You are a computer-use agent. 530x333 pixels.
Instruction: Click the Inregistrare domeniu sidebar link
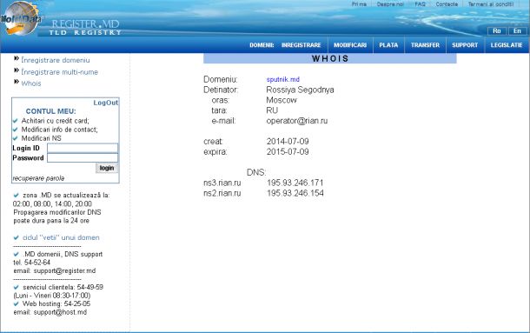tap(56, 60)
